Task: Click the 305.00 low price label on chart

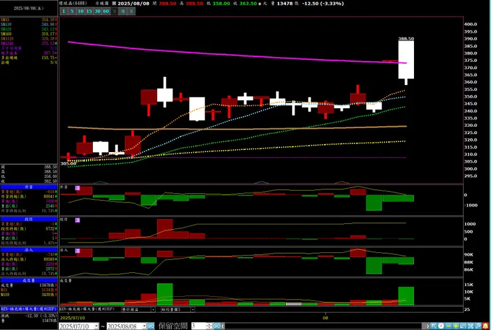Action: (68, 163)
